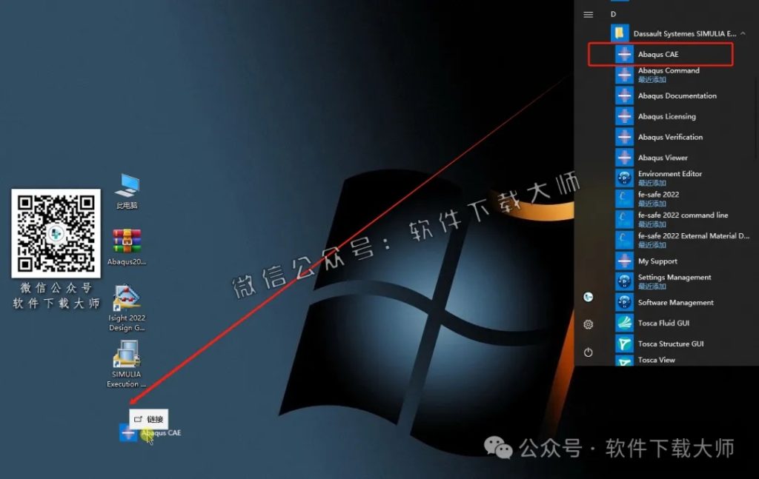Click the power button in the Start menu
This screenshot has width=759, height=479.
click(588, 352)
